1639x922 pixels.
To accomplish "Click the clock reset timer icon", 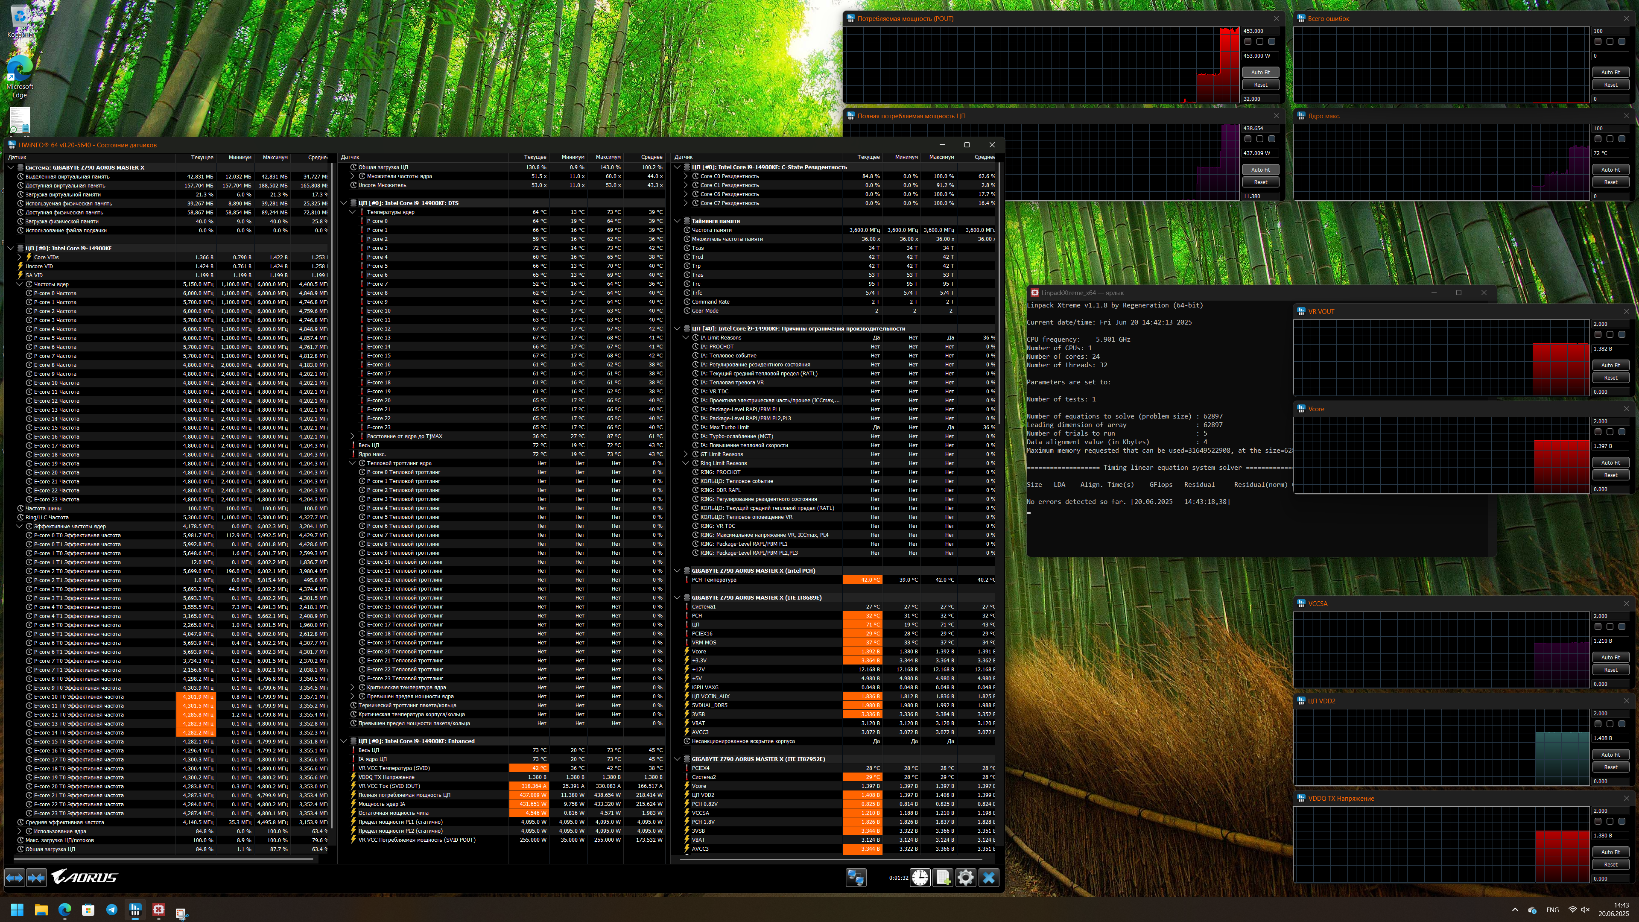I will tap(920, 878).
